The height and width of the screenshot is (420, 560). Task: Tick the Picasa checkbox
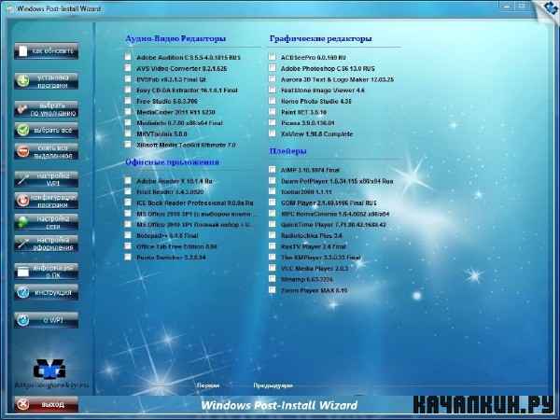pos(273,123)
